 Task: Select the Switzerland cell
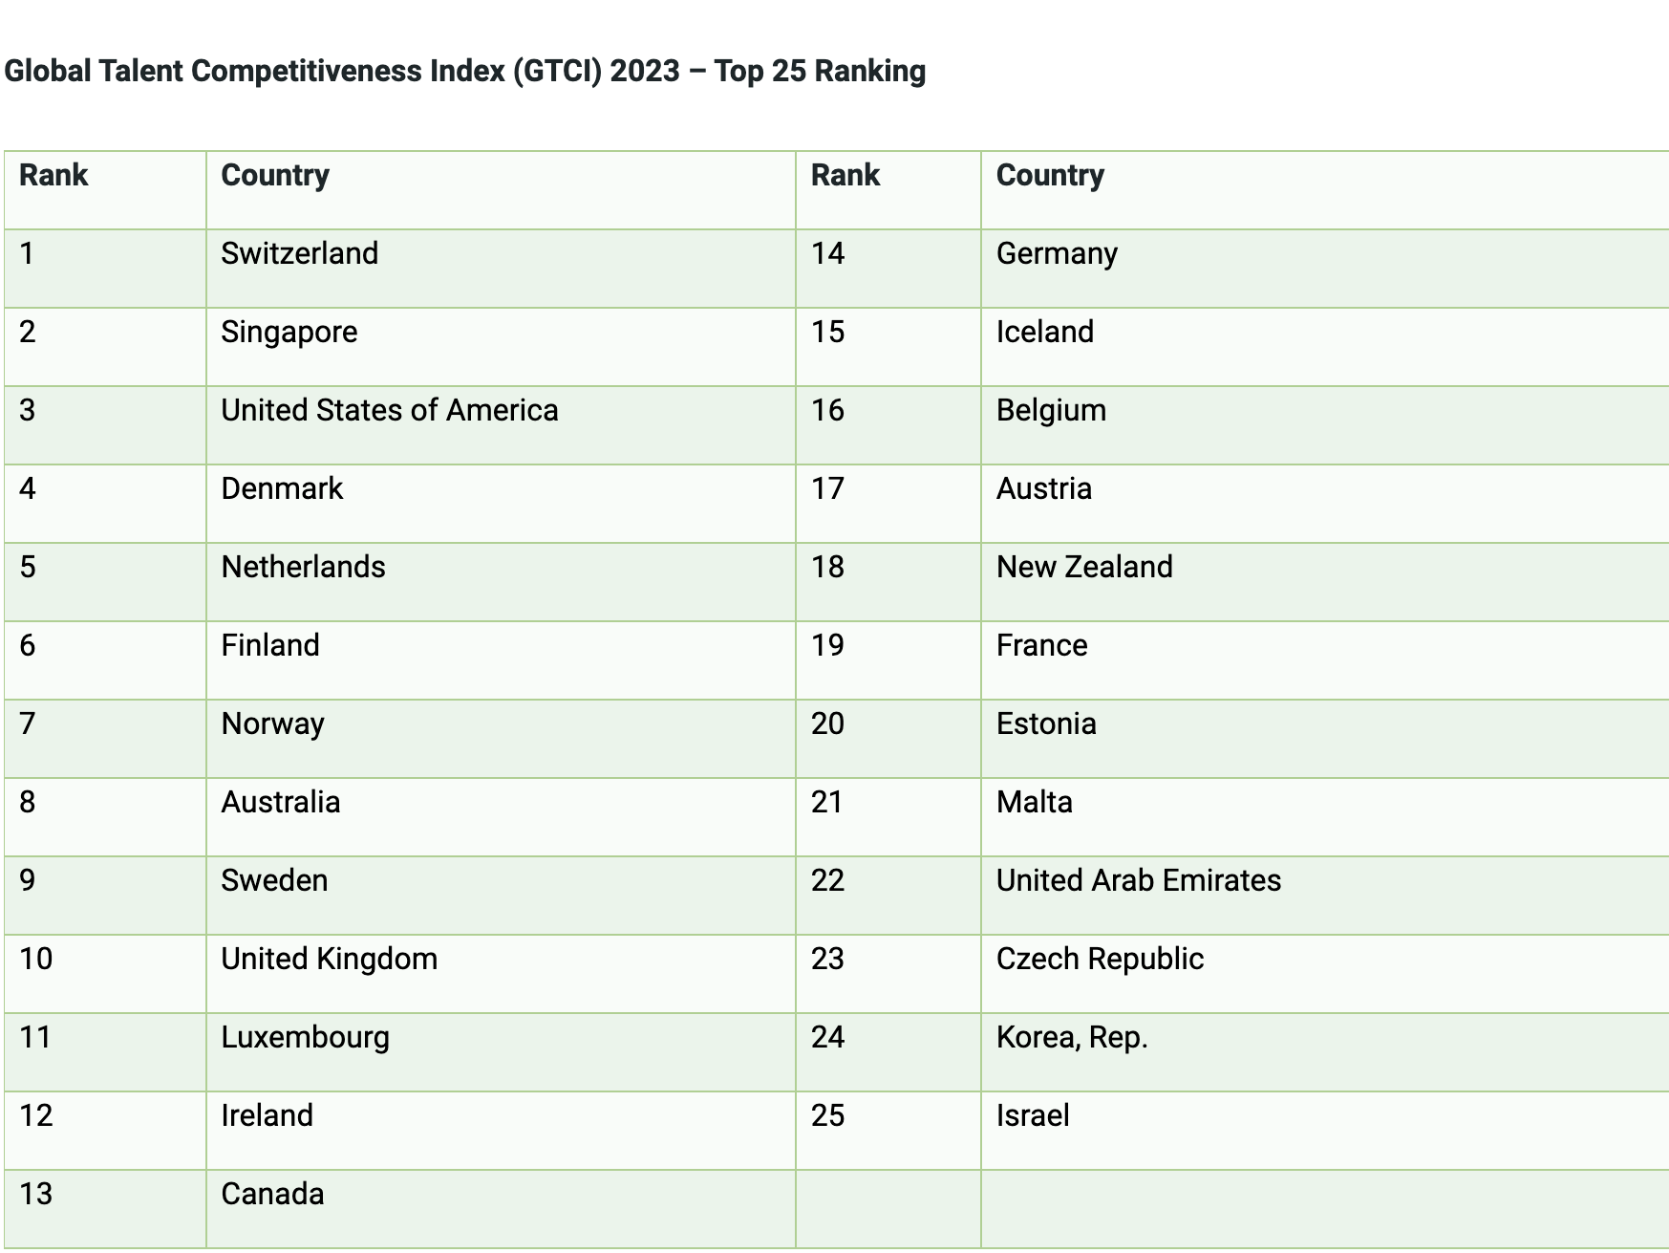(300, 254)
